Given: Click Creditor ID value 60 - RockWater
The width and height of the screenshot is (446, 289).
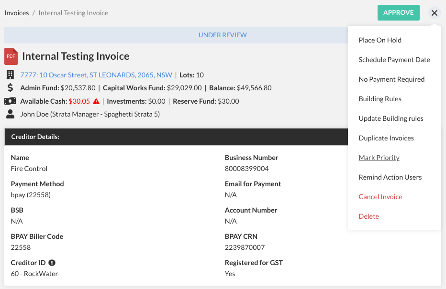Looking at the screenshot, I should pos(34,274).
